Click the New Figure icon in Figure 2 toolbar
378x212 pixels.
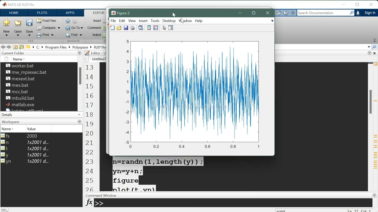113,28
